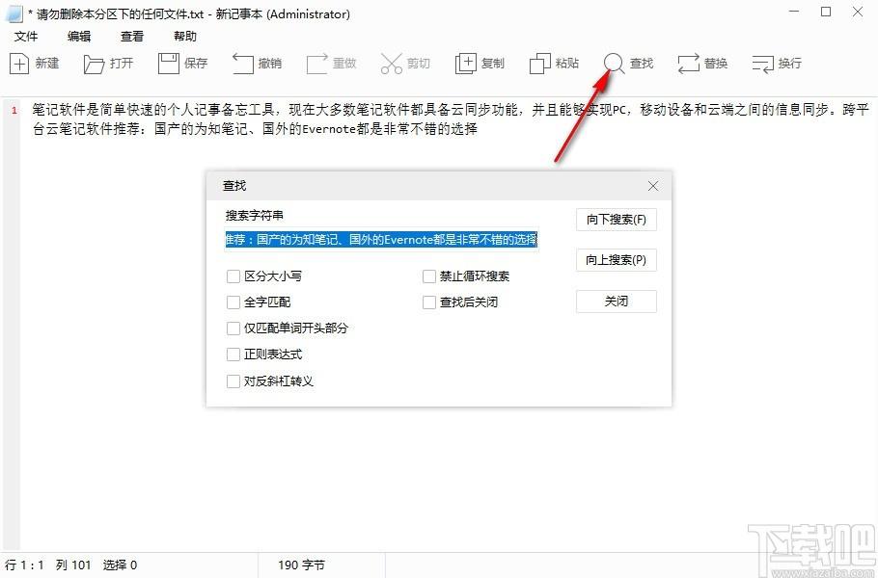This screenshot has height=578, width=878.
Task: Click the New (新建) toolbar icon
Action: 19,64
